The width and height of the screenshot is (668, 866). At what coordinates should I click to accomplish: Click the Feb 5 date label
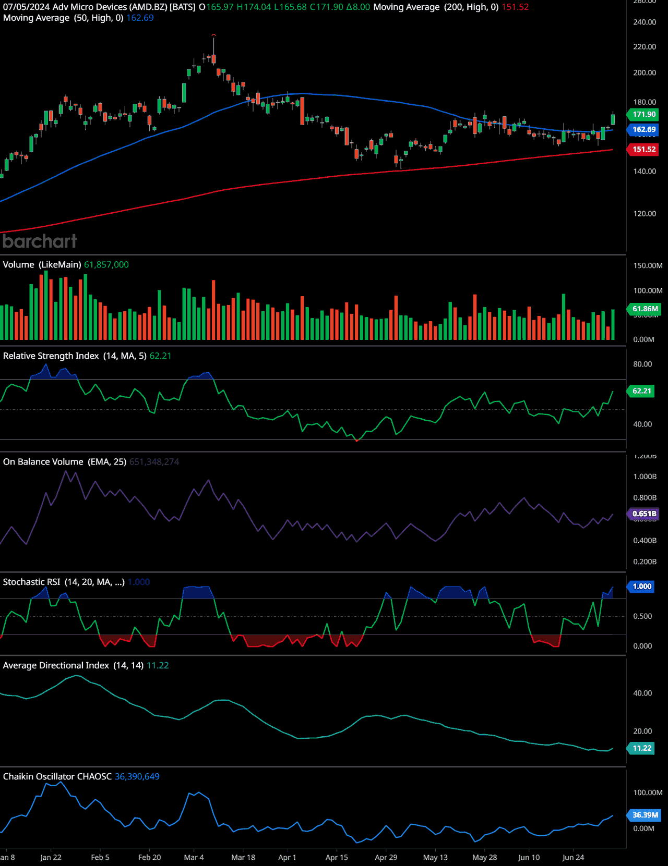(100, 858)
